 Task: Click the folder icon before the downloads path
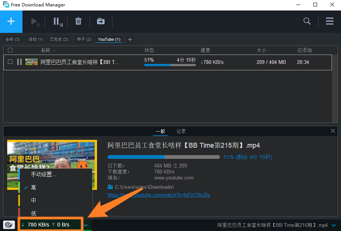click(x=110, y=187)
